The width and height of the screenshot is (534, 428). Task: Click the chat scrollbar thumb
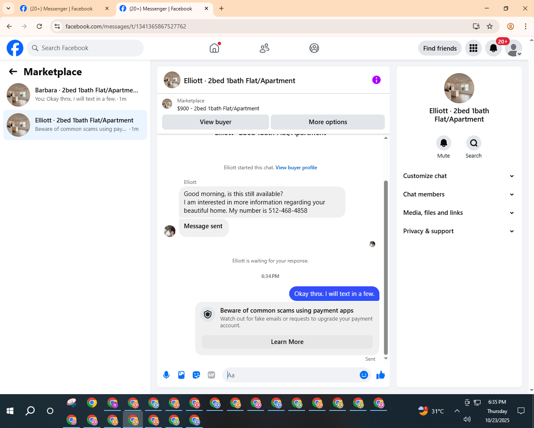(386, 267)
